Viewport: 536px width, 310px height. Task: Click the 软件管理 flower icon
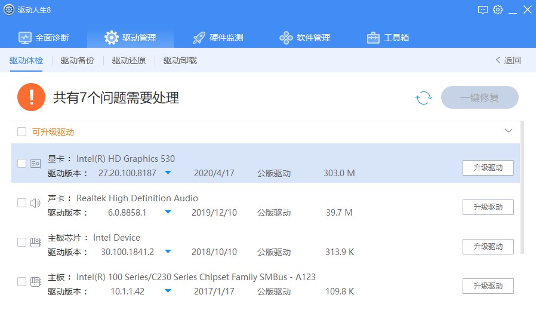point(286,38)
